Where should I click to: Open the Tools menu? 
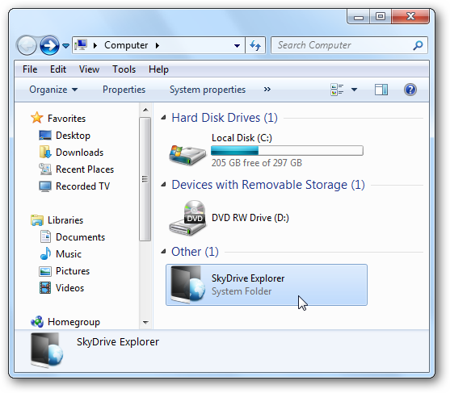(x=124, y=69)
